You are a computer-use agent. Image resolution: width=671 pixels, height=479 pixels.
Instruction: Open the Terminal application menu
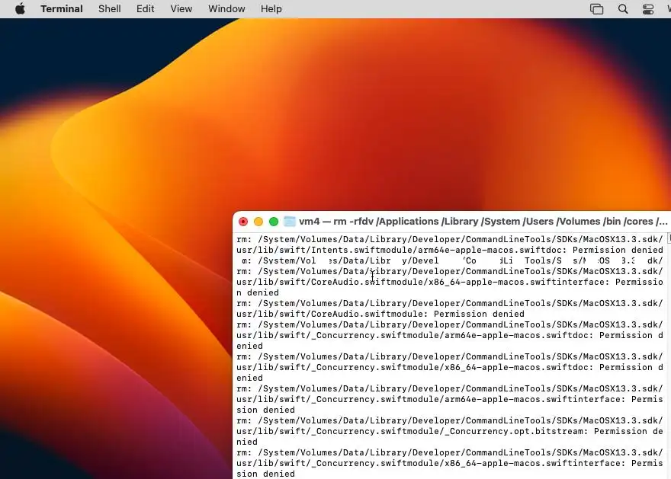click(62, 8)
